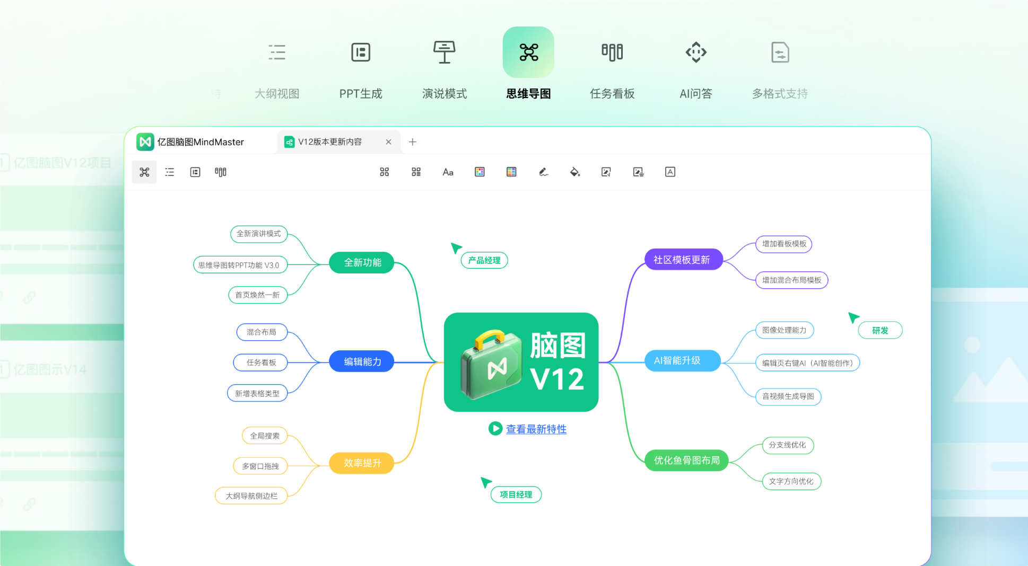Select the AI智能升级 branch node
This screenshot has width=1028, height=566.
coord(682,360)
